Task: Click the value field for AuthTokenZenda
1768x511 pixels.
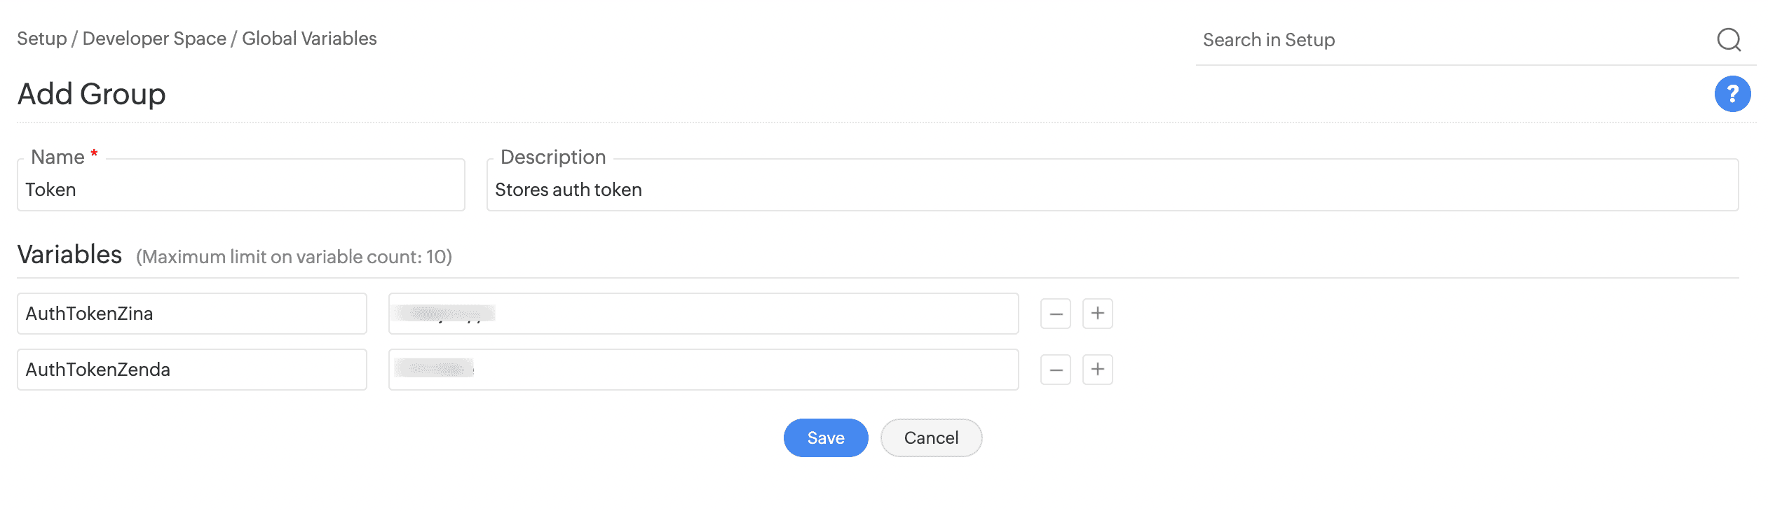Action: click(703, 370)
